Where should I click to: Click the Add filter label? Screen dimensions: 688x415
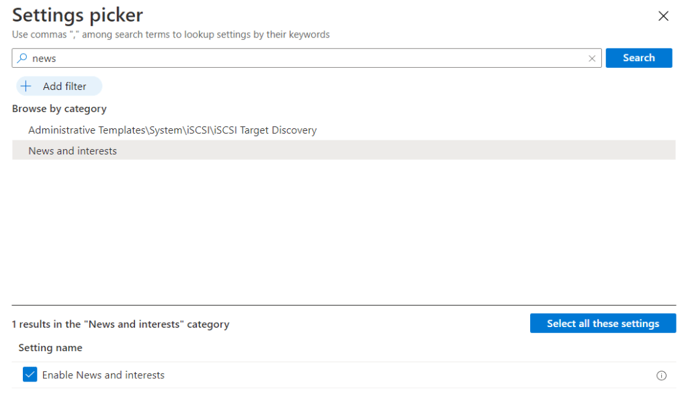tap(64, 86)
